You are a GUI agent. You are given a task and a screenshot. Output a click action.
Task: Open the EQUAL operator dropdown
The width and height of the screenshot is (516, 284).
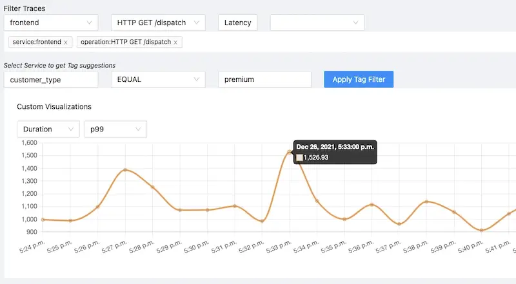point(158,79)
